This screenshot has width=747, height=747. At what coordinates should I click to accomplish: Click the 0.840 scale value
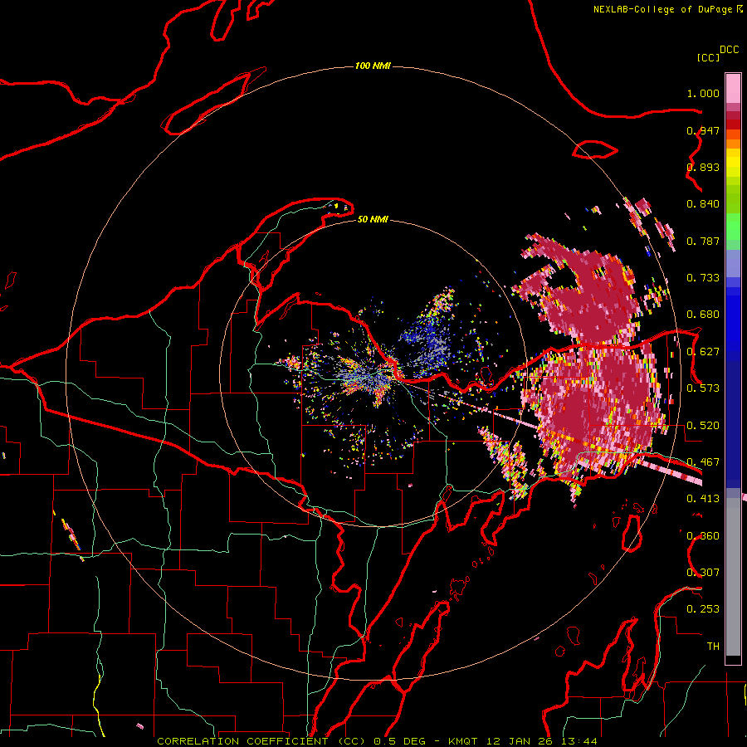click(x=703, y=204)
